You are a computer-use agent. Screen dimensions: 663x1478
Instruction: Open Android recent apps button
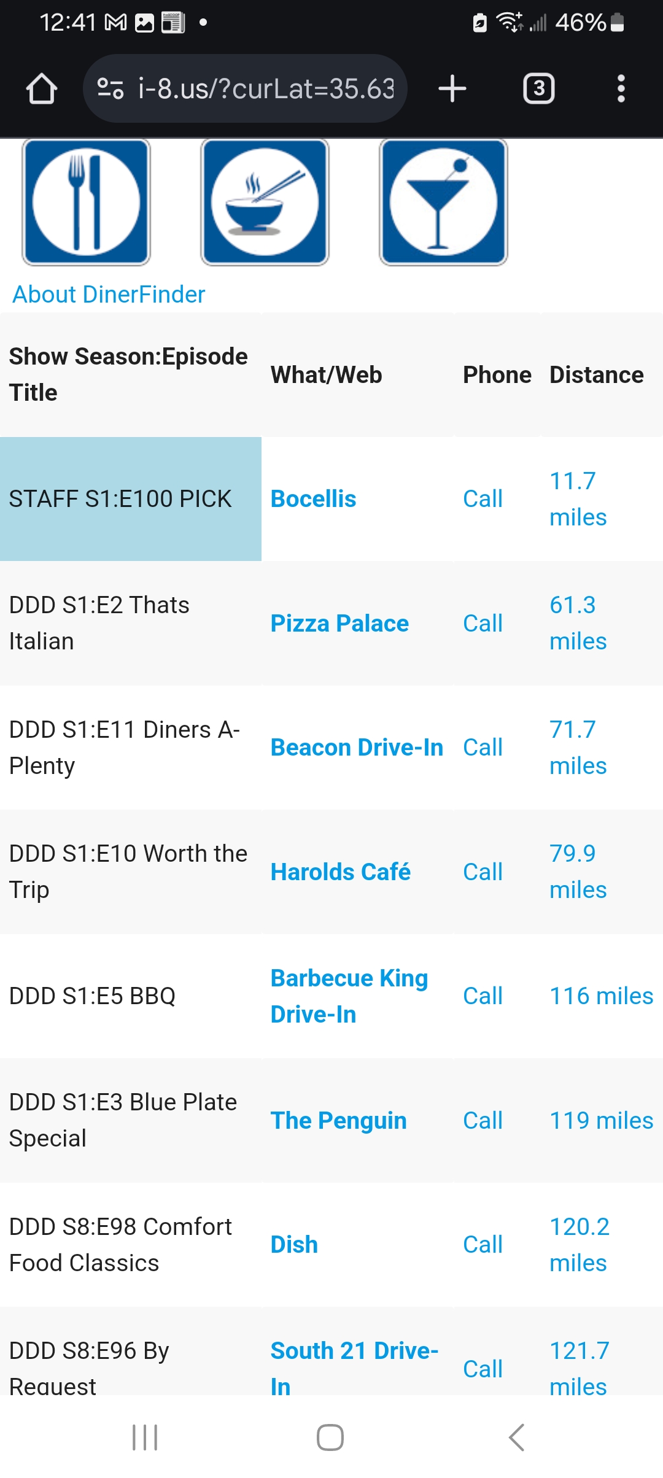145,1437
